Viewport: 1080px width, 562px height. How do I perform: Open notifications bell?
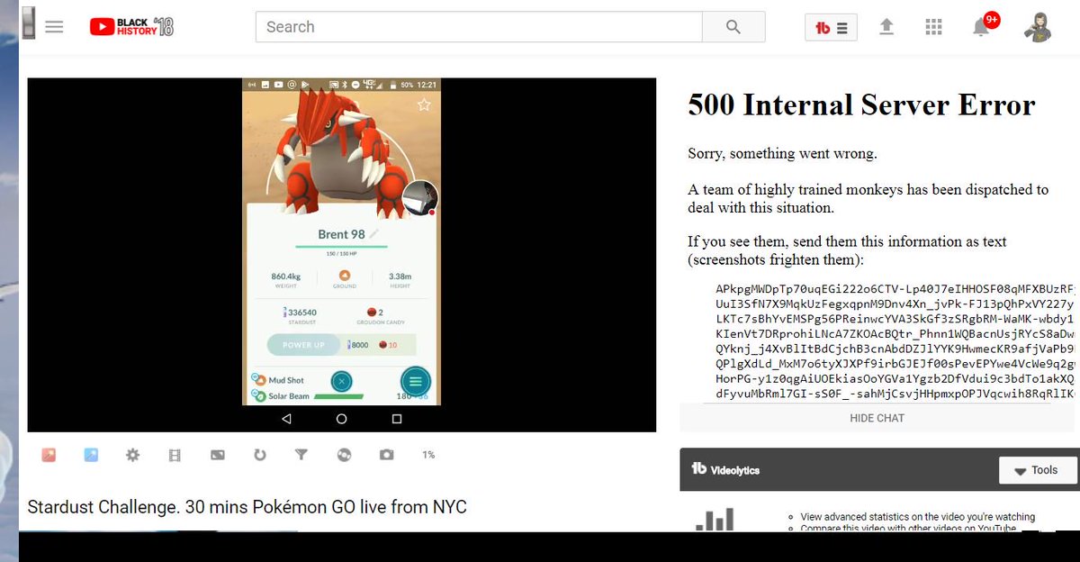click(x=982, y=27)
